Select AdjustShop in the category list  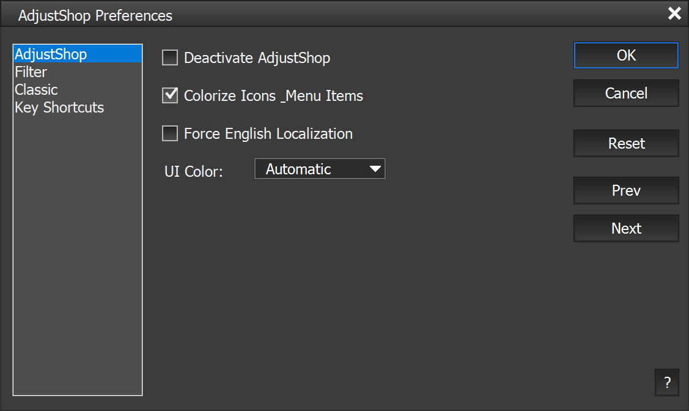51,54
